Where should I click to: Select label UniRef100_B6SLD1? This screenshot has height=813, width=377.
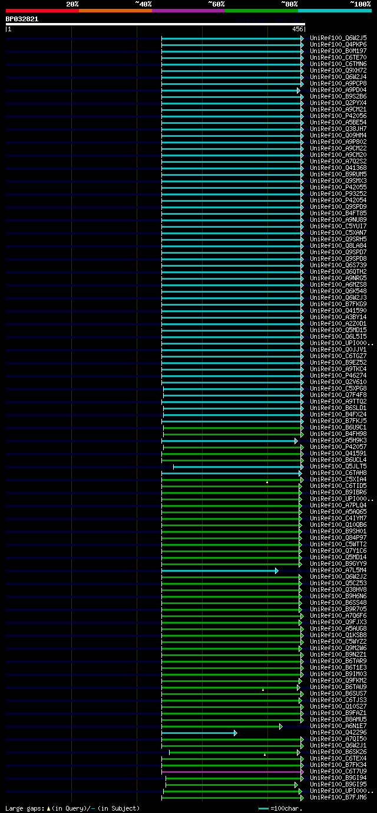click(338, 408)
